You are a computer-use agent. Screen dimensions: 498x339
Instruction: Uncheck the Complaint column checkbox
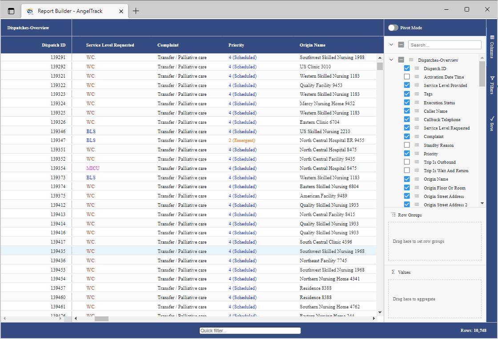[x=406, y=136]
